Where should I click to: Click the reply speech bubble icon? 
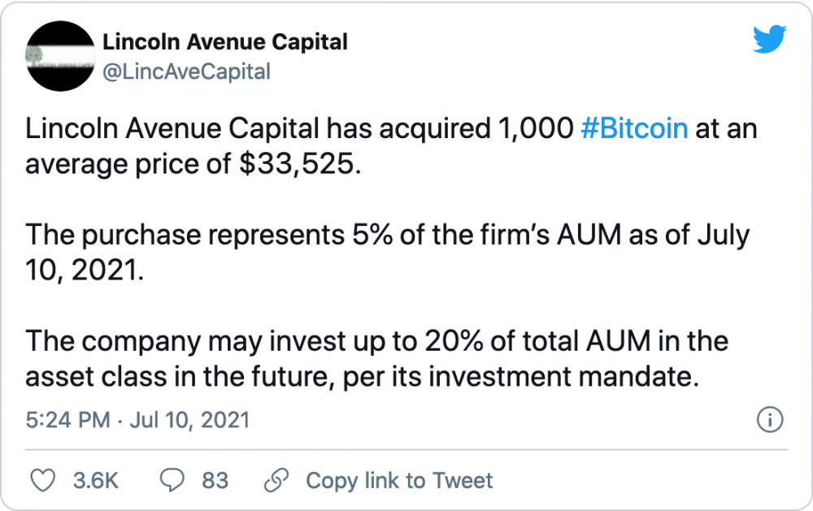(x=172, y=480)
